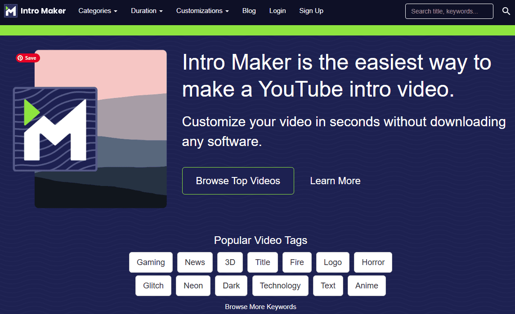
Task: Click the Pinterest Save button
Action: 27,58
